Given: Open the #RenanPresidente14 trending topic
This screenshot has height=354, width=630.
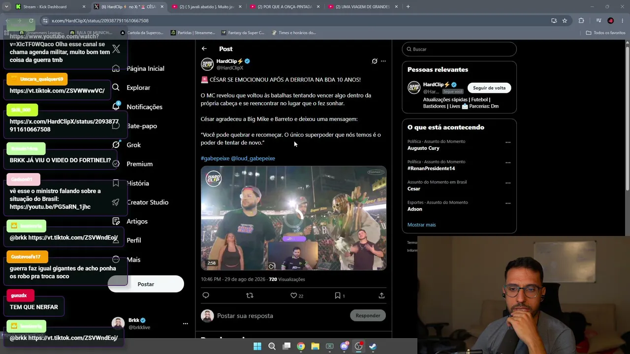Looking at the screenshot, I should click(431, 168).
